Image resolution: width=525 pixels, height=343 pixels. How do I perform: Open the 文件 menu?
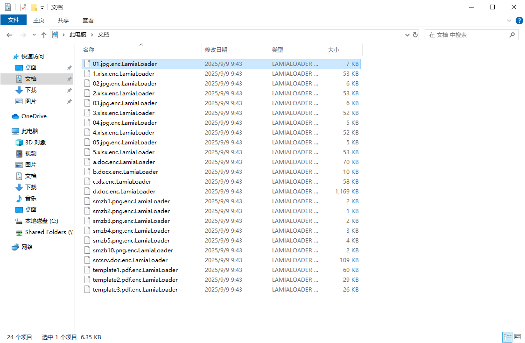14,20
